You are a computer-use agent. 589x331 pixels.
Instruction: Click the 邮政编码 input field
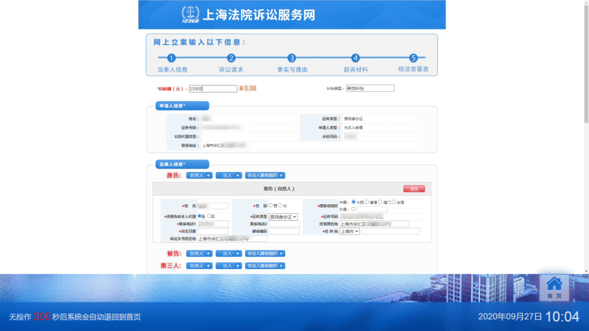pyautogui.click(x=284, y=231)
